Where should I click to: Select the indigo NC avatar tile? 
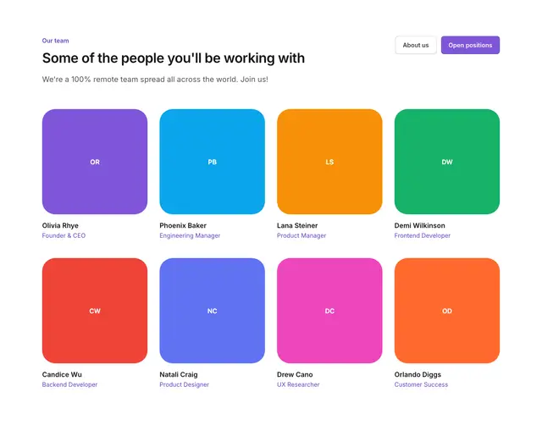tap(213, 311)
